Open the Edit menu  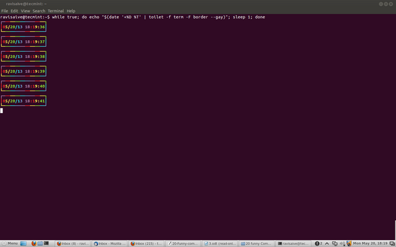point(14,11)
